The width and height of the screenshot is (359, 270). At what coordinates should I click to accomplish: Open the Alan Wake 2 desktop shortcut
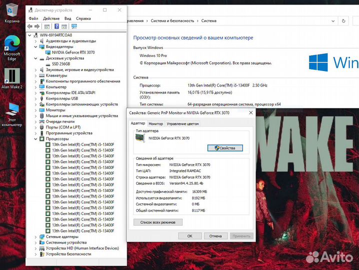click(12, 78)
